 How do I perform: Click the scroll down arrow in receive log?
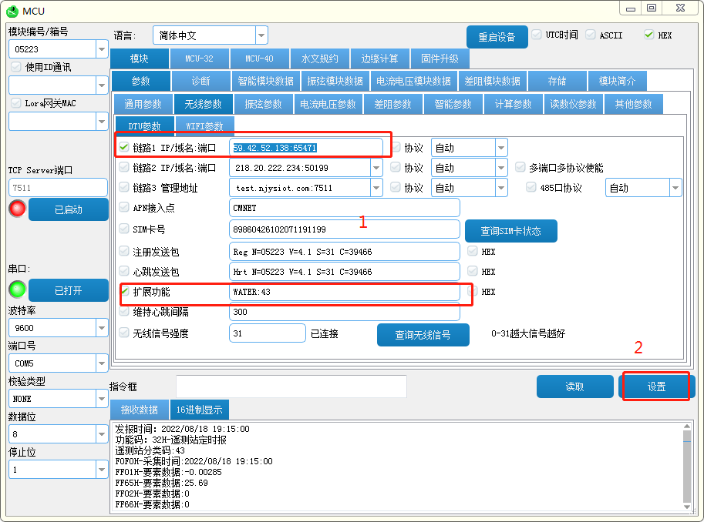(x=687, y=505)
